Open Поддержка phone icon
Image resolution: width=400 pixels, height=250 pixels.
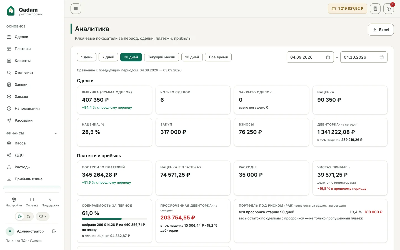(50, 199)
